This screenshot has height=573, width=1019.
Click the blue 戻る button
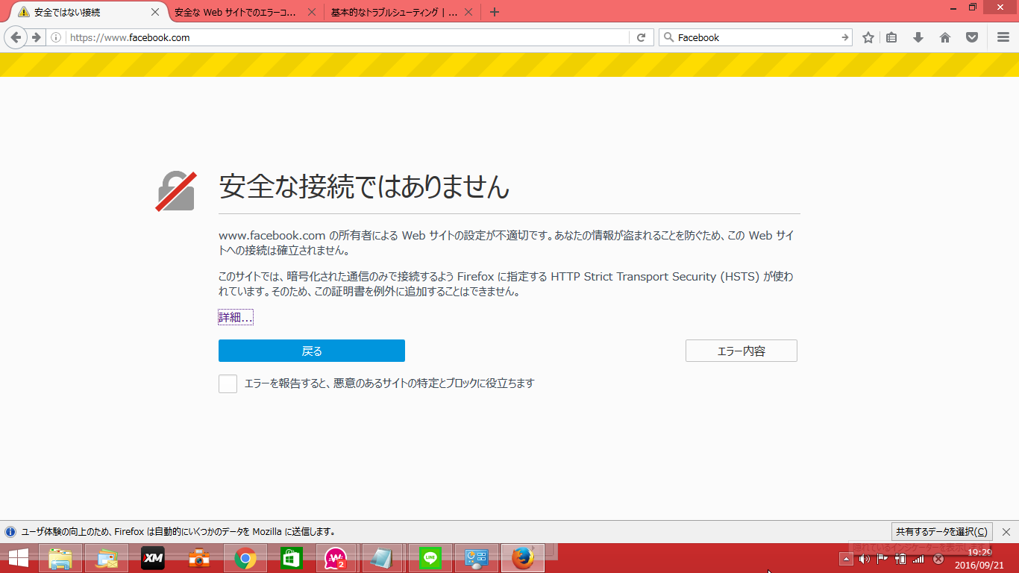click(x=311, y=351)
